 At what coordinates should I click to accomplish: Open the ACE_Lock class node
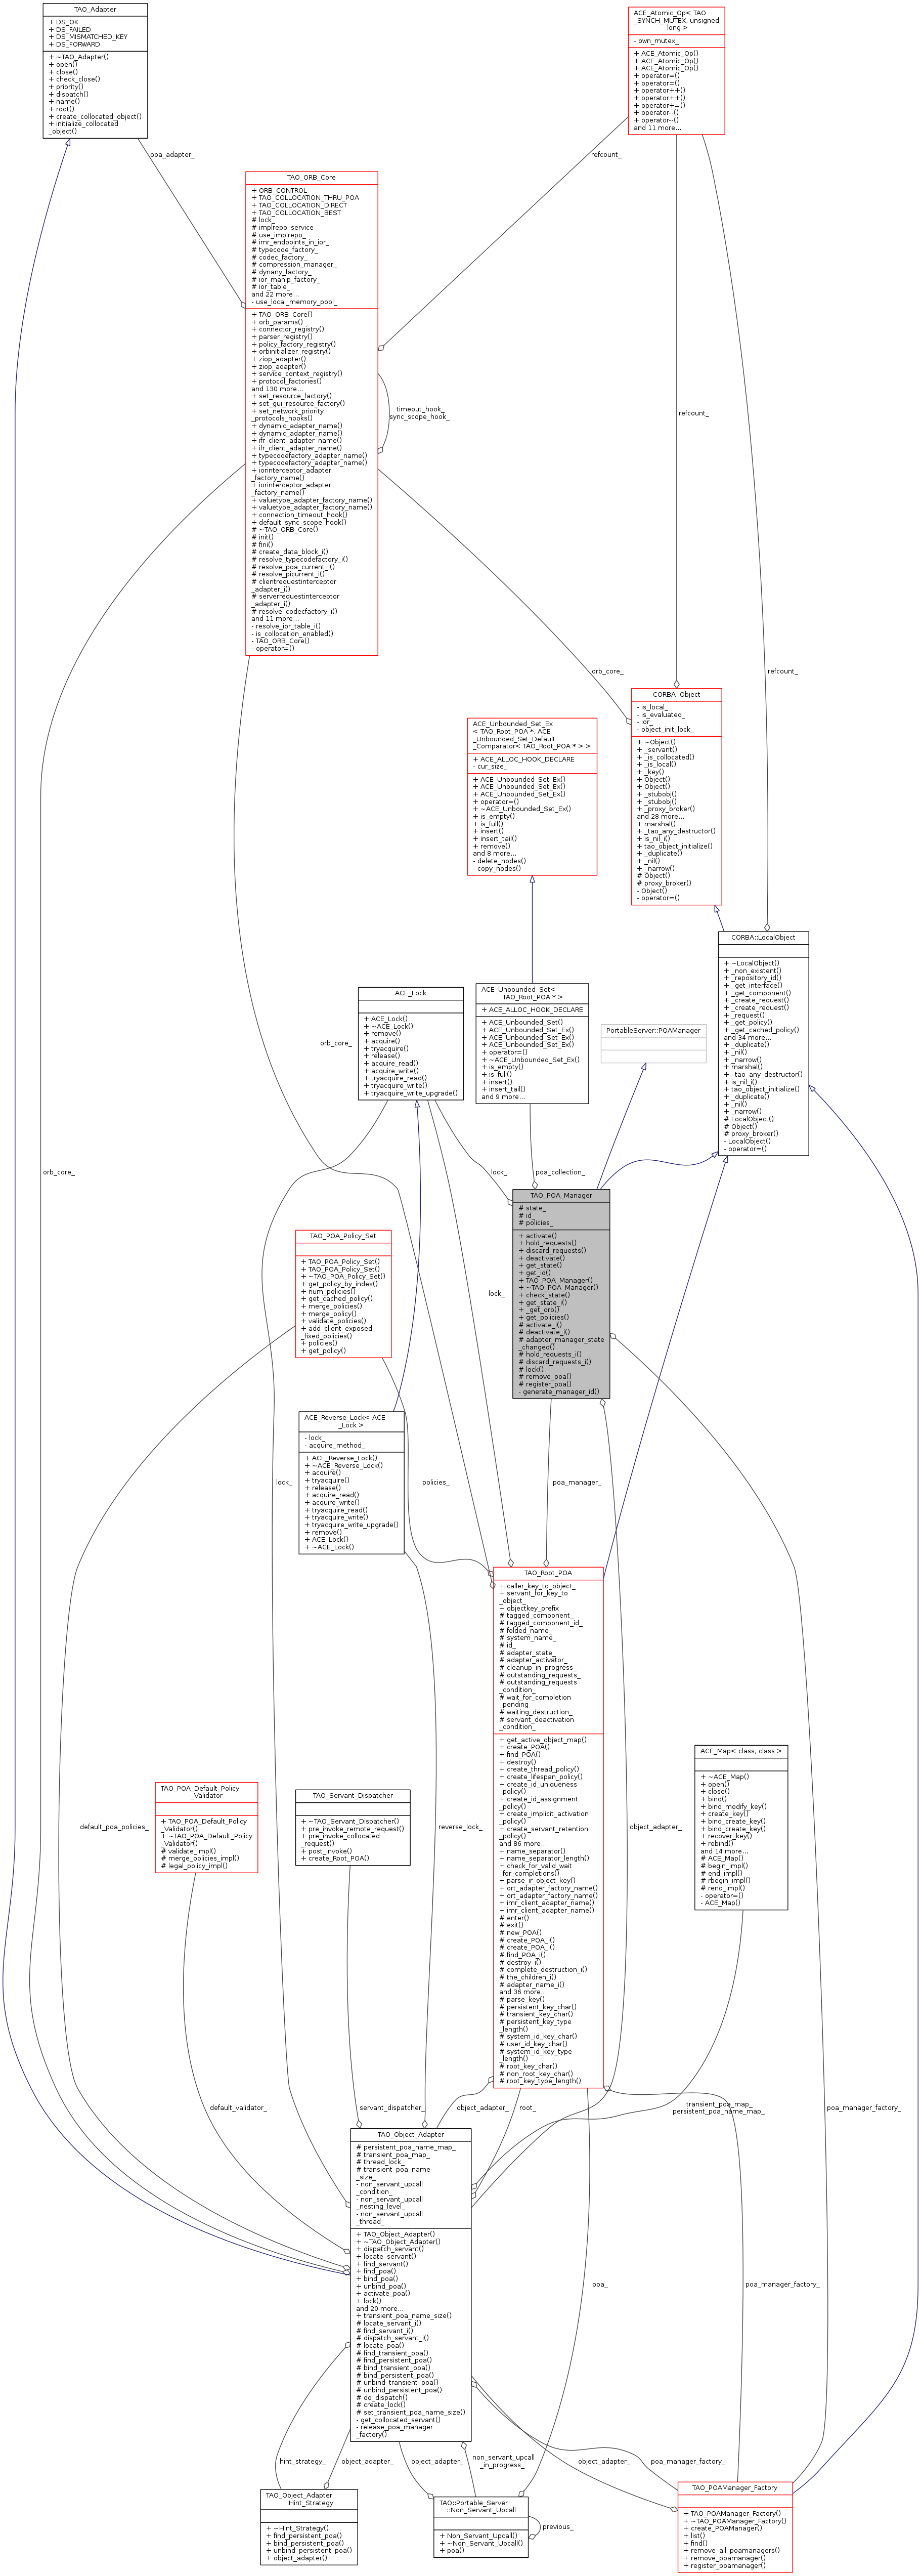coord(410,993)
